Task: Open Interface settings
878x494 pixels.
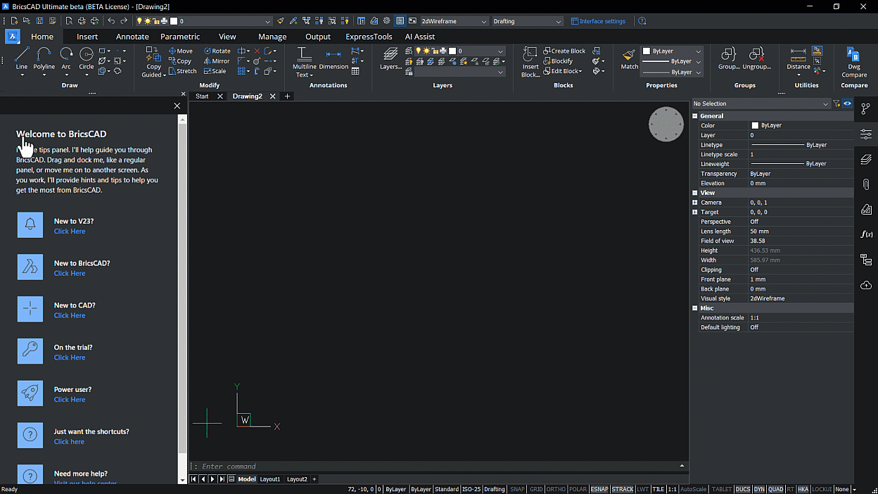Action: (x=599, y=21)
